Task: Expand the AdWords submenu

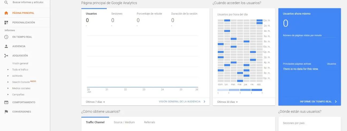Action: [x=8, y=76]
